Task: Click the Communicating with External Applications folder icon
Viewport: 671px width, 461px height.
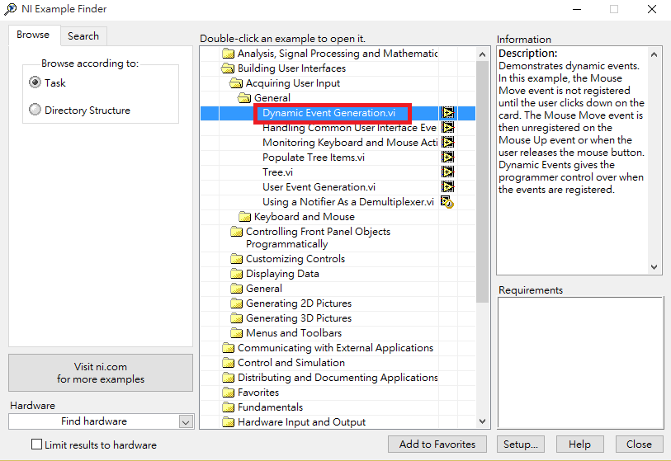Action: 228,348
